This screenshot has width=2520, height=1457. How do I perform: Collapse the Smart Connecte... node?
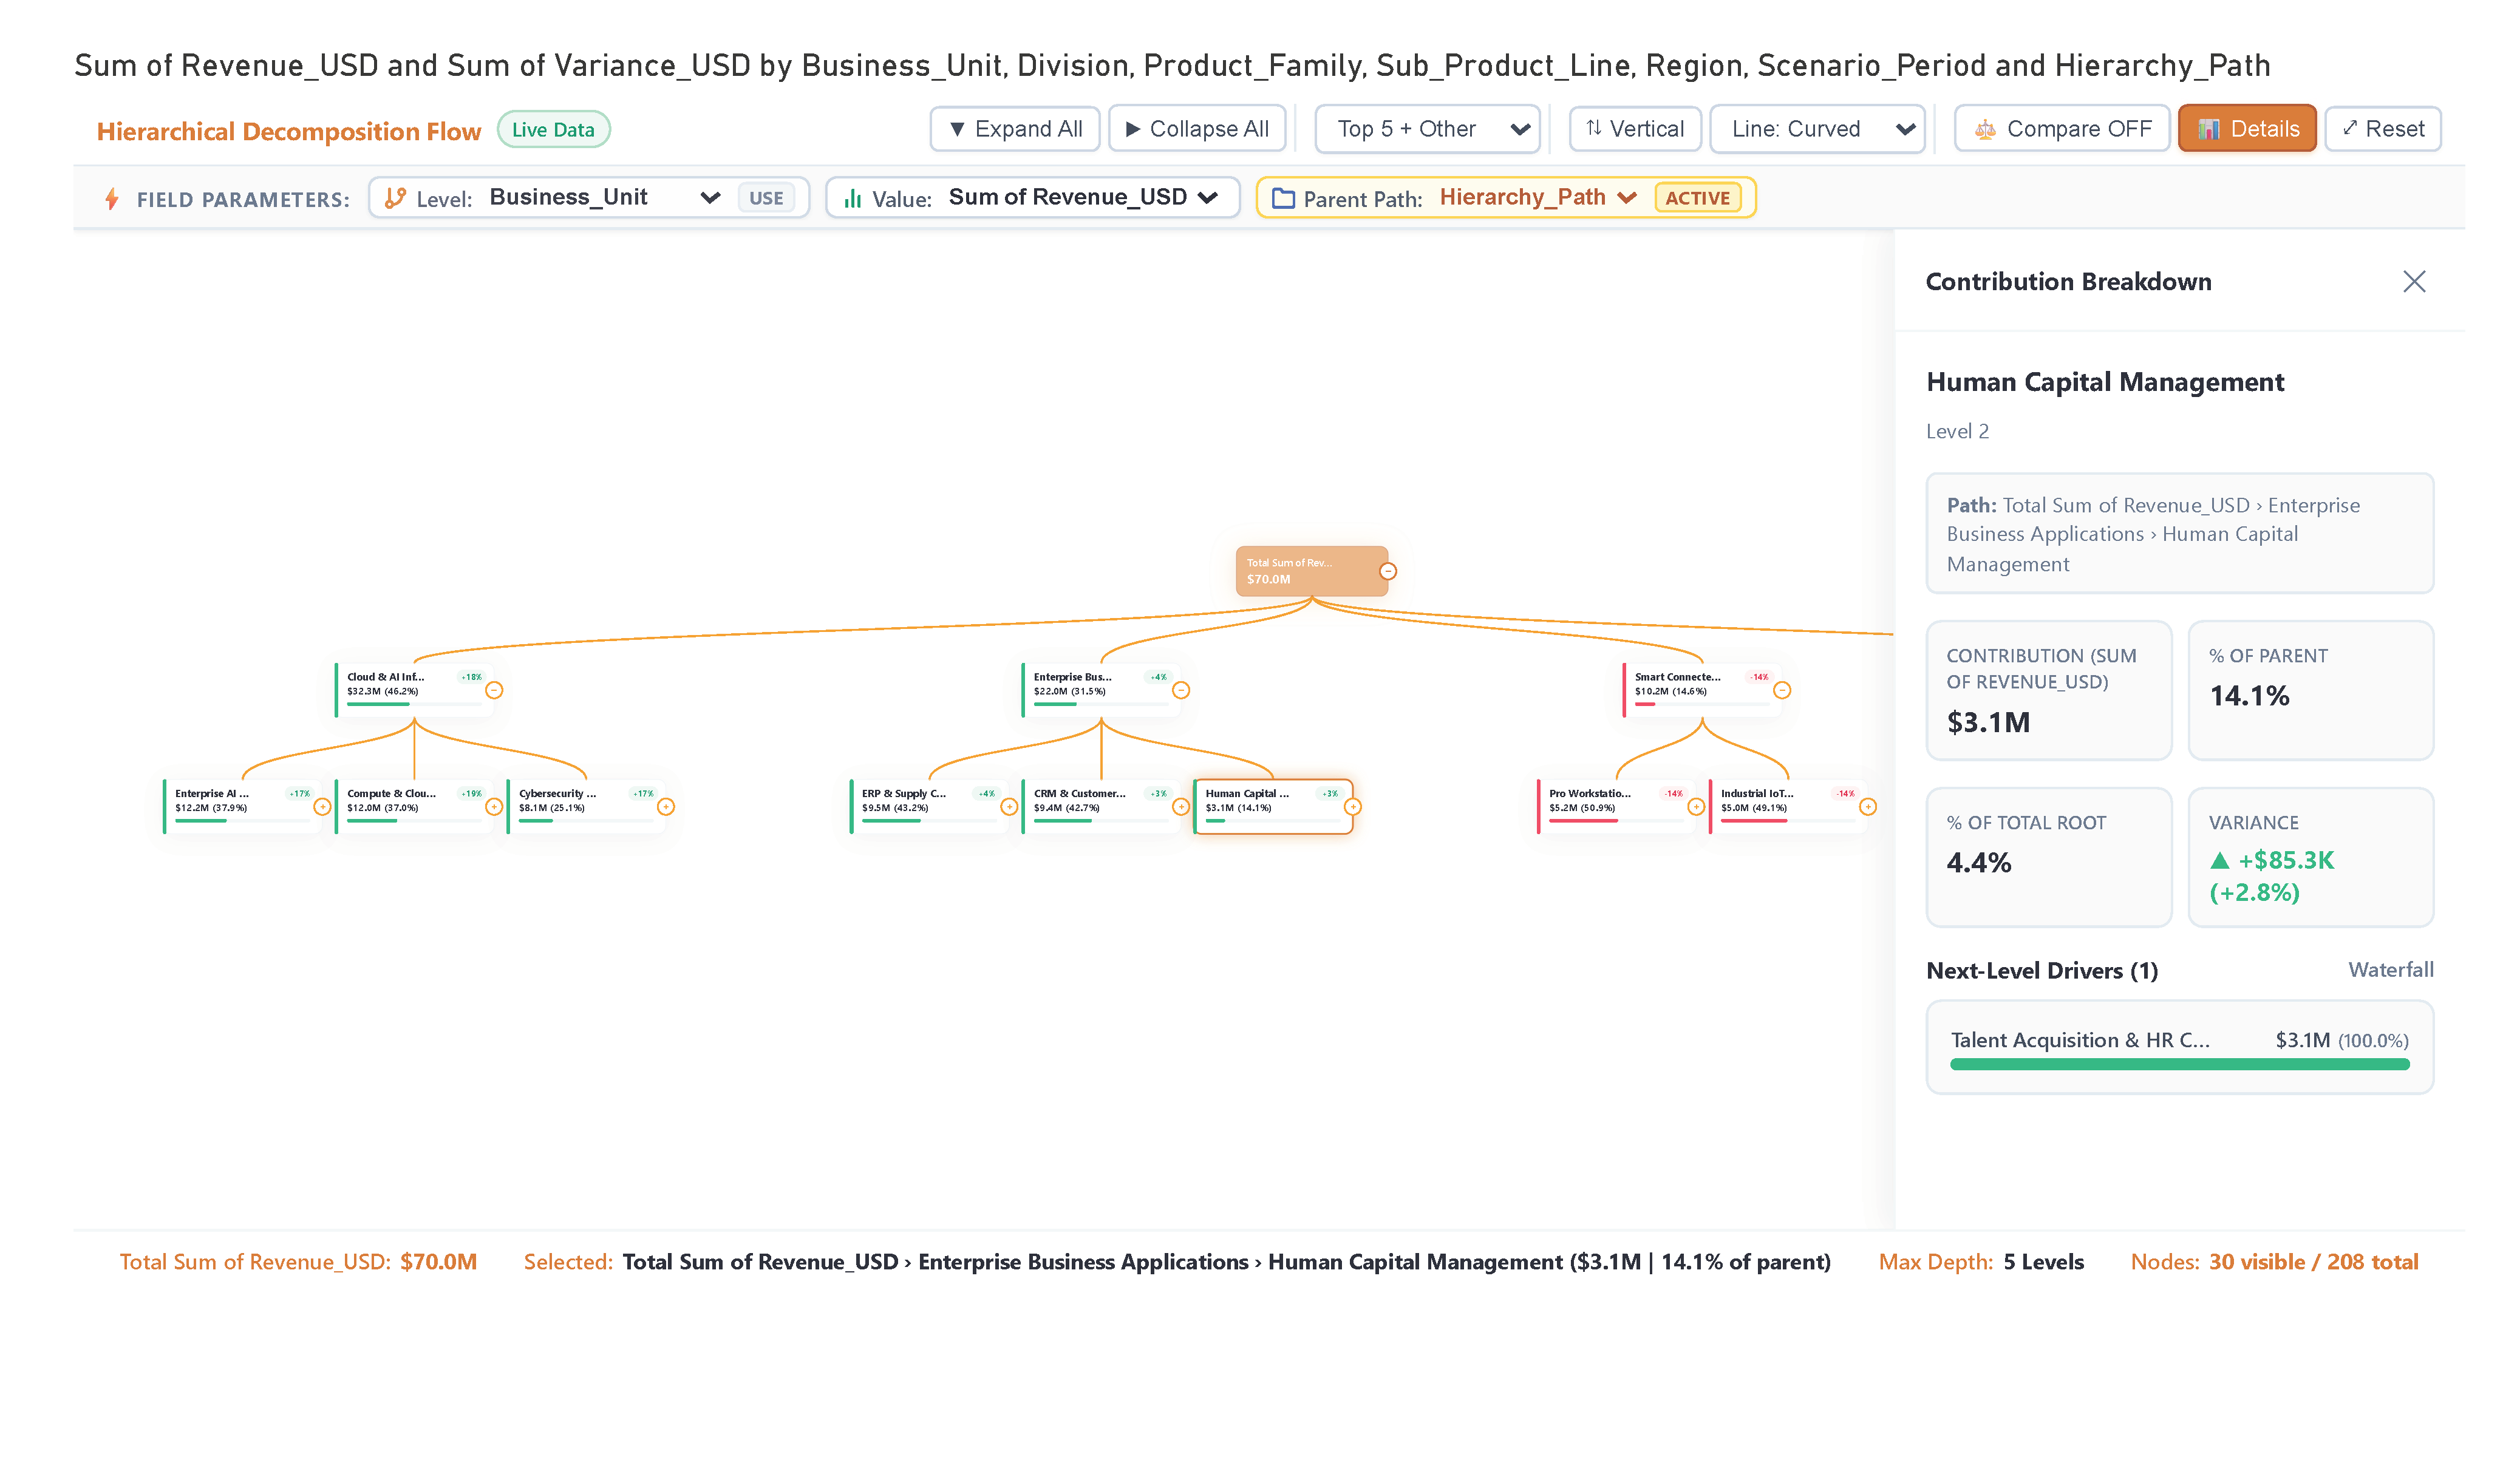[1782, 690]
